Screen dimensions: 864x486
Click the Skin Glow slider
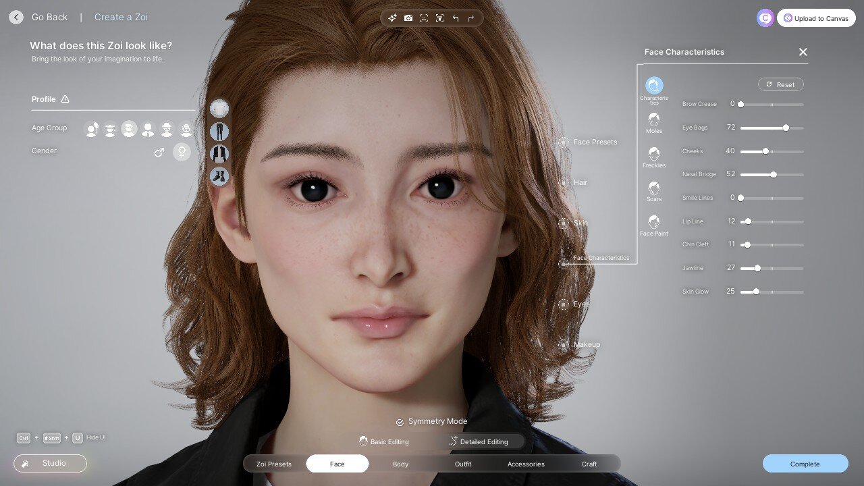pyautogui.click(x=772, y=292)
